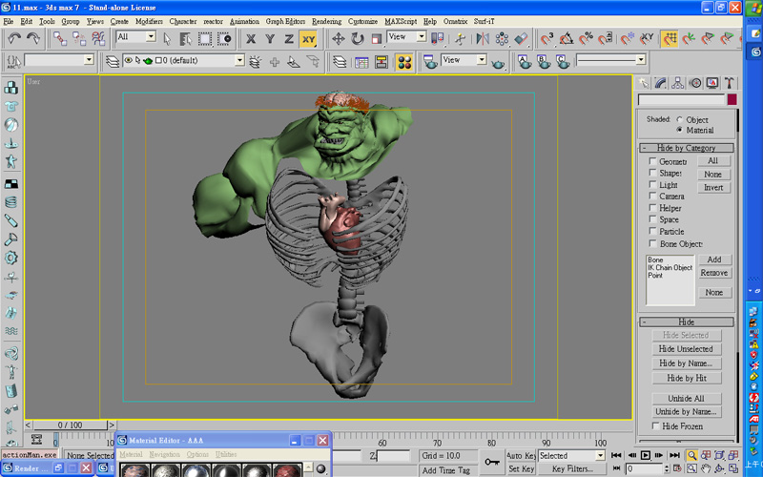Screen dimensions: 763x477
Task: Open Select by Name tool
Action: 185,38
